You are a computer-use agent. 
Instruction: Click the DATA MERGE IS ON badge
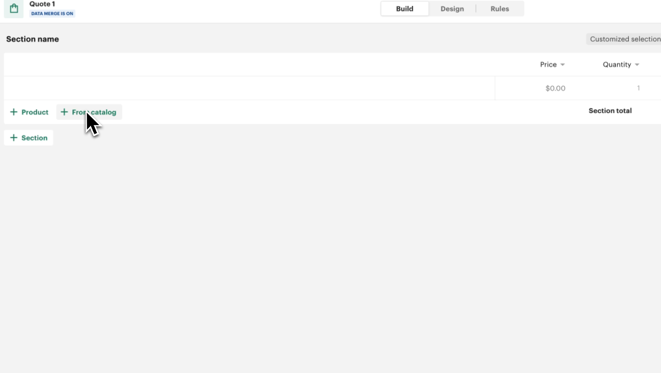point(52,13)
